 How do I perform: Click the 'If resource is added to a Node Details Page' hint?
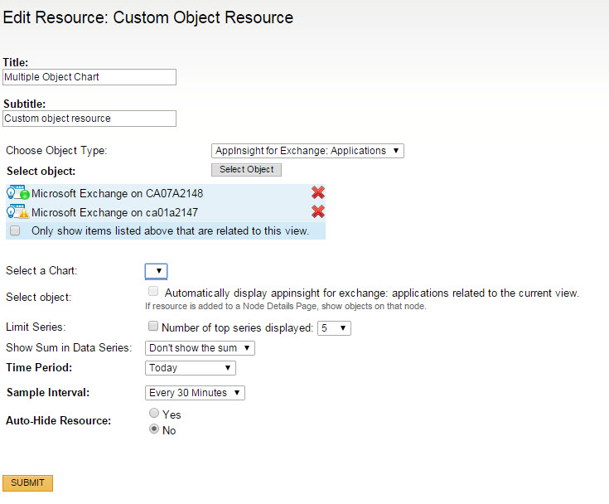pos(286,306)
